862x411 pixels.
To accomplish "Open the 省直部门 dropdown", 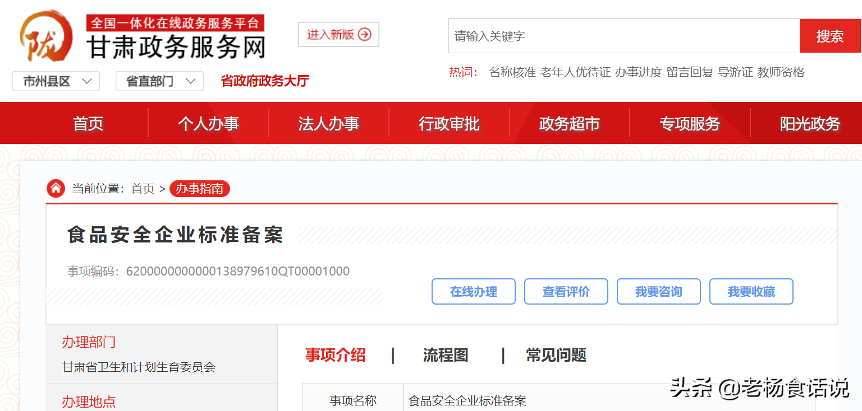I will [159, 82].
